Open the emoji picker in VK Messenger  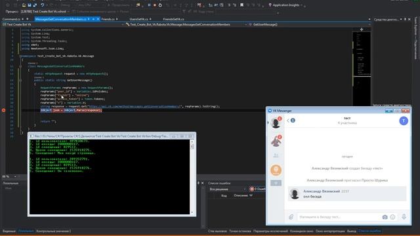click(x=392, y=217)
